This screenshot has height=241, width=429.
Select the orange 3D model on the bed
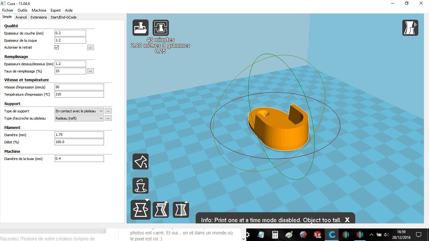(279, 128)
